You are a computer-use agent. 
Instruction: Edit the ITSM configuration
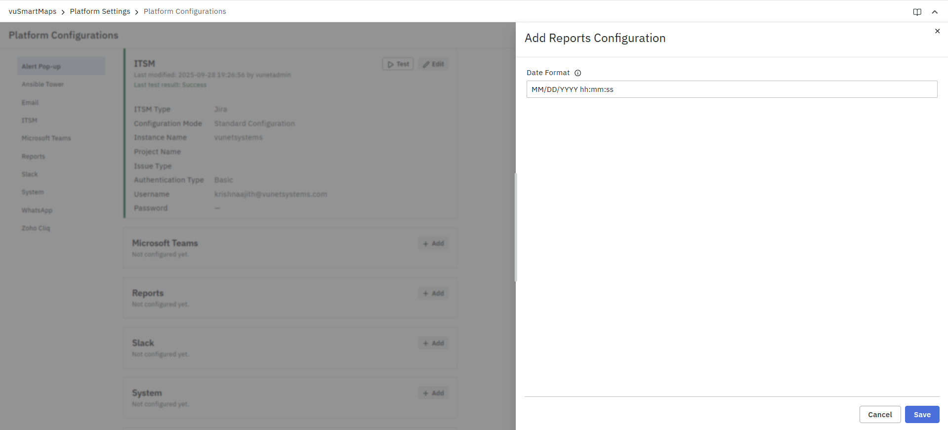[x=433, y=64]
